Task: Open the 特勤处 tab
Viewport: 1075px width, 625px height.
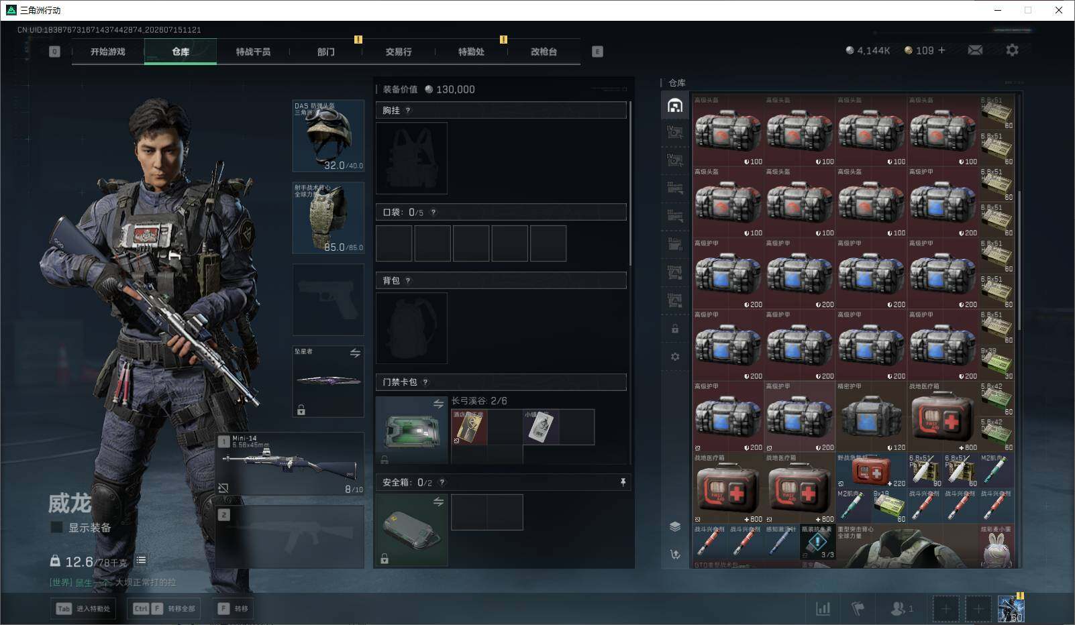Action: pyautogui.click(x=471, y=52)
